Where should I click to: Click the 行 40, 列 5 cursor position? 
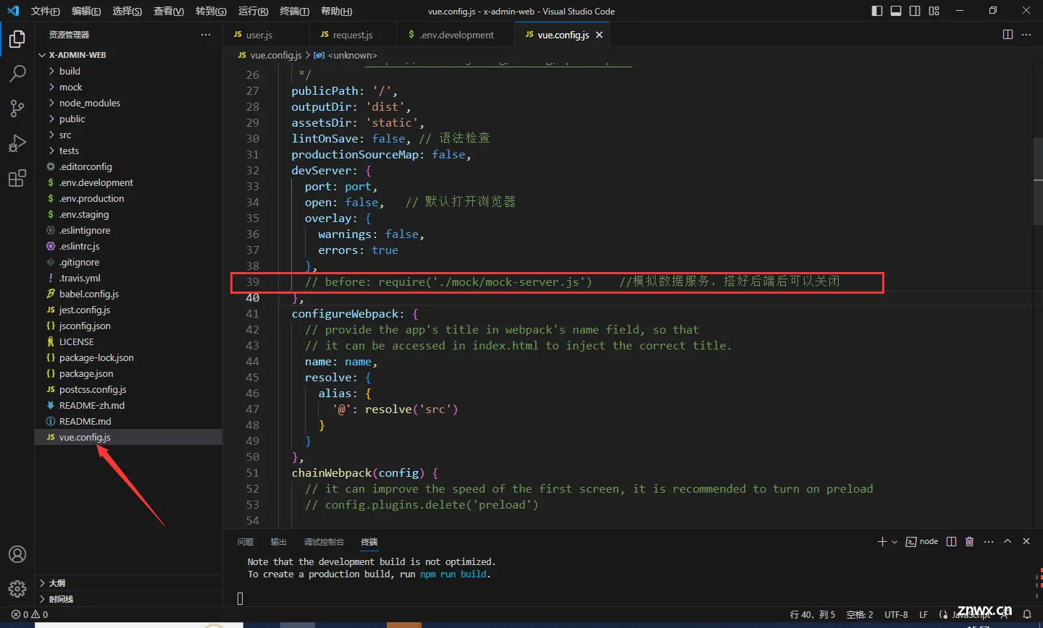pos(813,614)
